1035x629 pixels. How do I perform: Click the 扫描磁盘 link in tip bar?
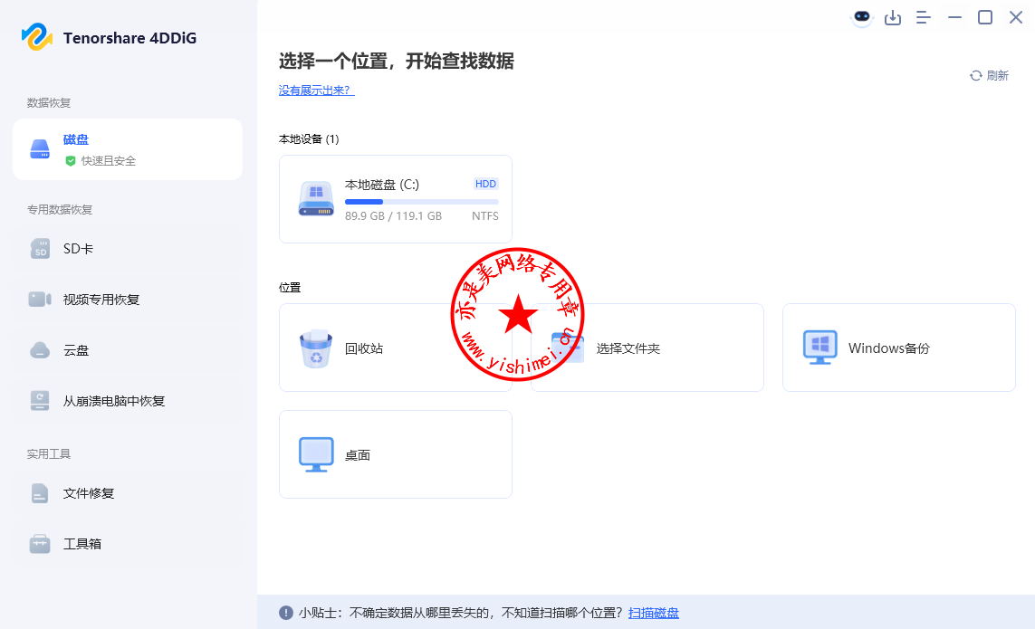click(654, 613)
